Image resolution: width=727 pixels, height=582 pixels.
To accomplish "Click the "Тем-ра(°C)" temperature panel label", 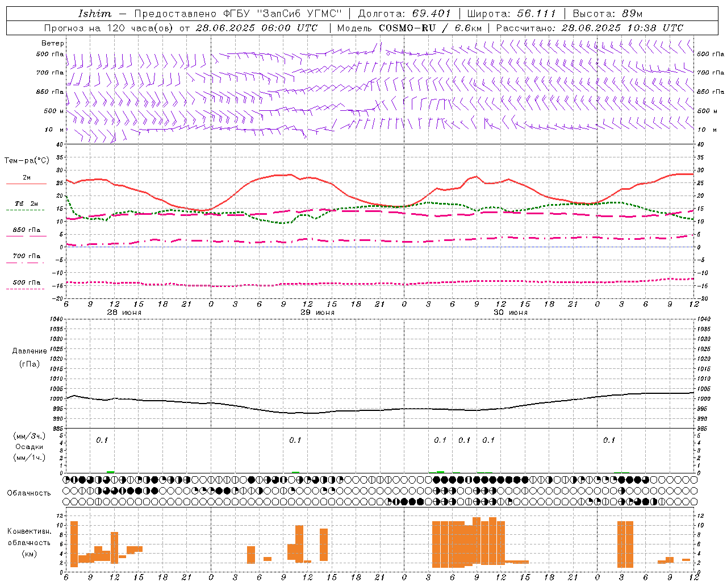I will point(27,161).
